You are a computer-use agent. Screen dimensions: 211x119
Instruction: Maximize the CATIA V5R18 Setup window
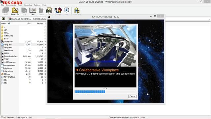coord(155,16)
